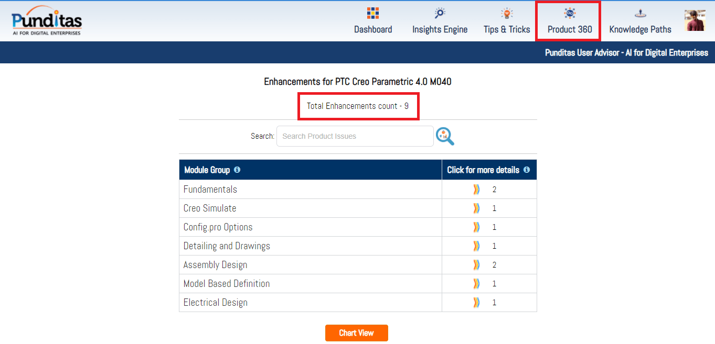This screenshot has width=715, height=344.
Task: Open the Knowledge Paths icon
Action: 640,14
